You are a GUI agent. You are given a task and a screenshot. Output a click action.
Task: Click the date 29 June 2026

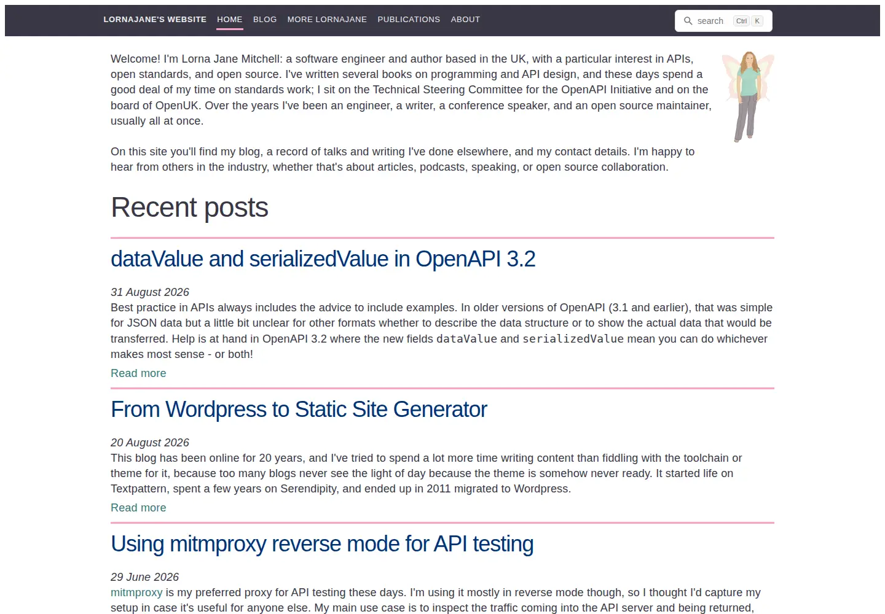144,577
